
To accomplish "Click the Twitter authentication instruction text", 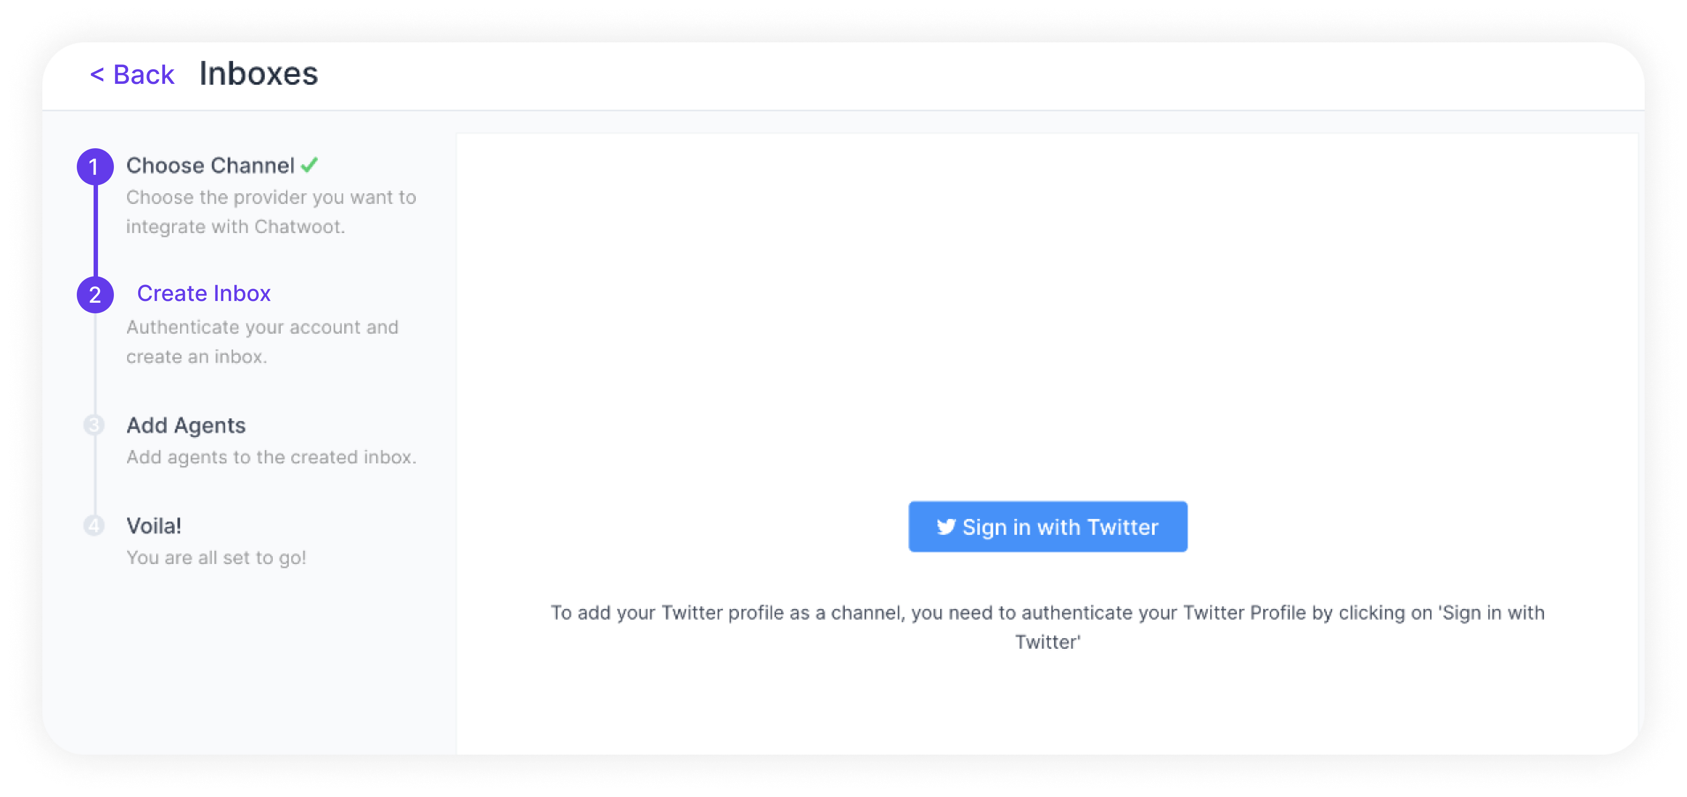I will coord(1047,627).
